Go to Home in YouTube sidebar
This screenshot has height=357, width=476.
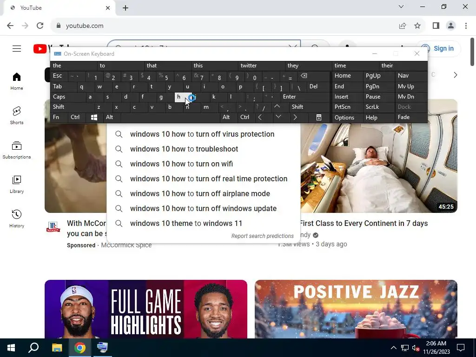(x=17, y=81)
